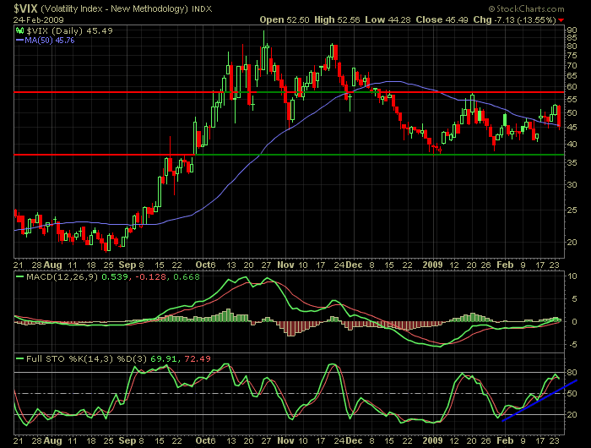591x448 pixels.
Task: Click 60 on the price axis
Action: tap(572, 87)
